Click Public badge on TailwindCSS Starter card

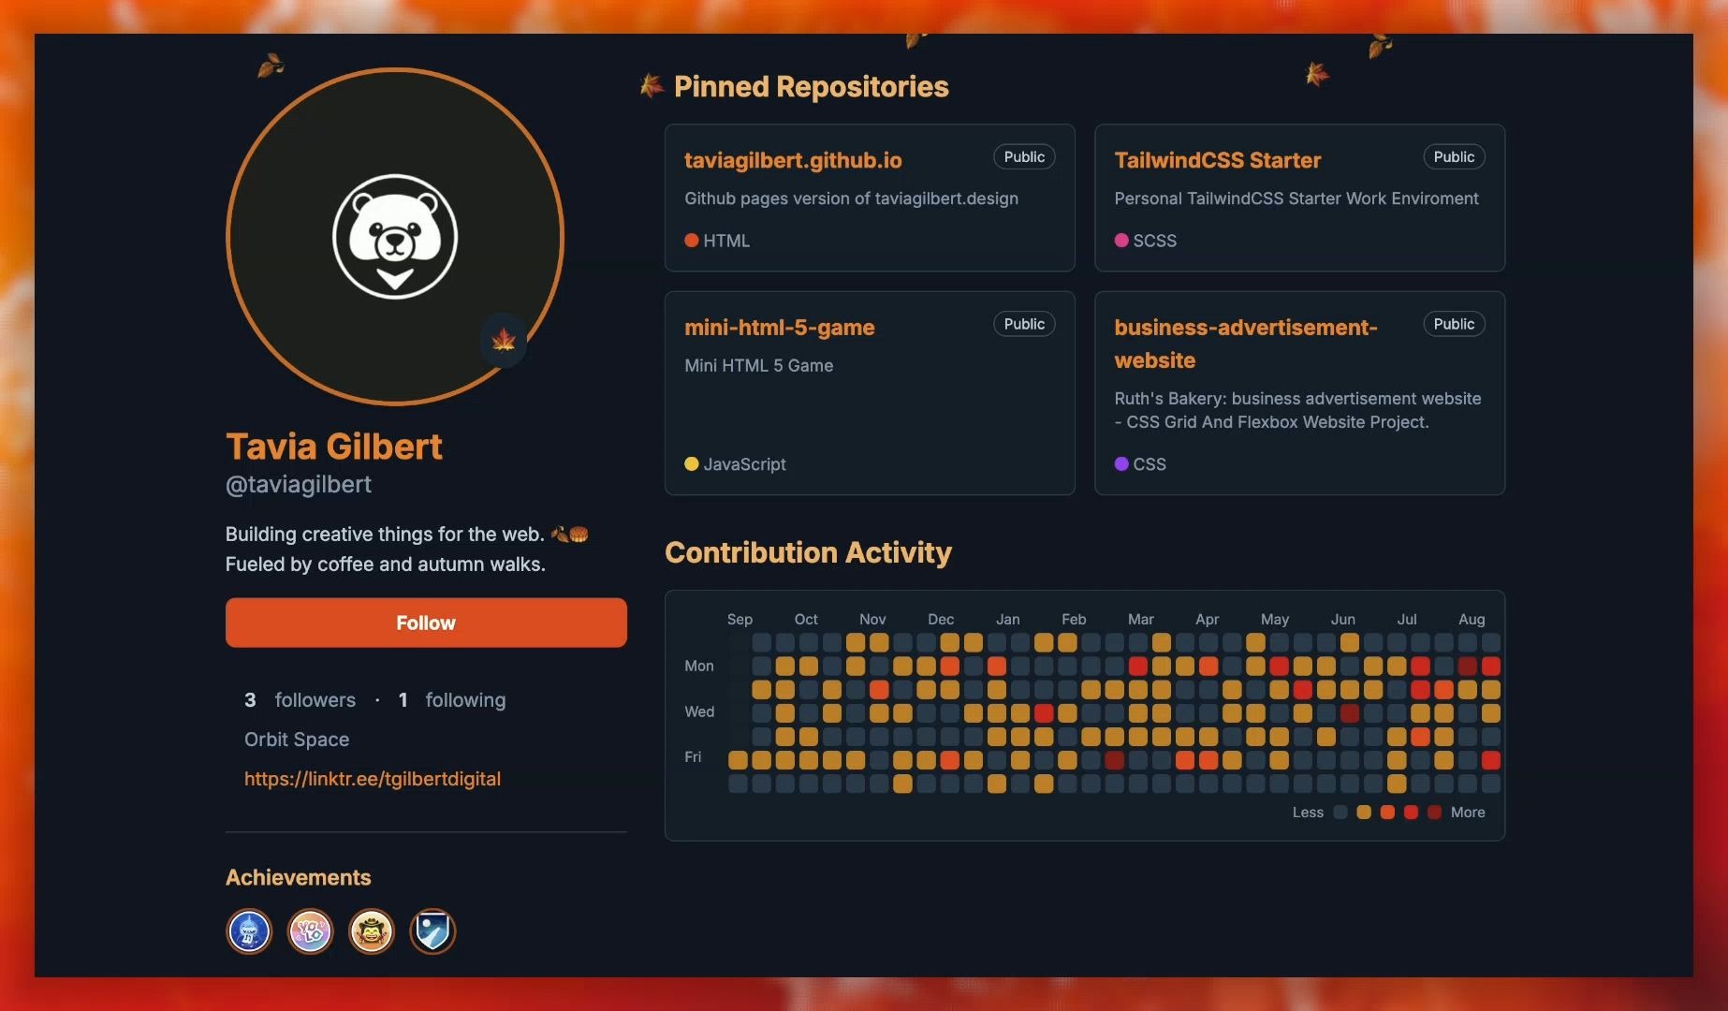1454,157
